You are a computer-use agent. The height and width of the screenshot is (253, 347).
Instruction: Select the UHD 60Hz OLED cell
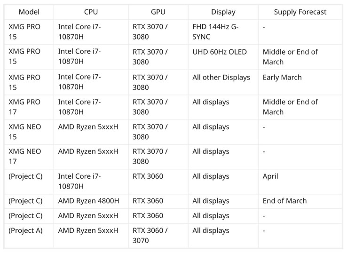[x=219, y=52]
